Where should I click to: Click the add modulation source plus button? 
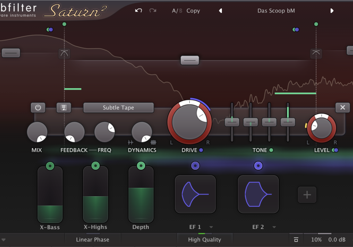pyautogui.click(x=307, y=195)
